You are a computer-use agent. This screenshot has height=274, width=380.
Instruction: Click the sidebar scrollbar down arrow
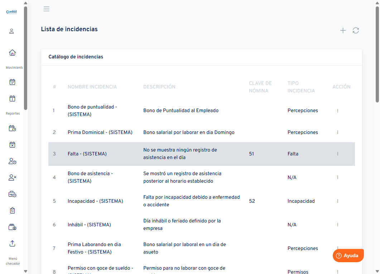(26, 271)
